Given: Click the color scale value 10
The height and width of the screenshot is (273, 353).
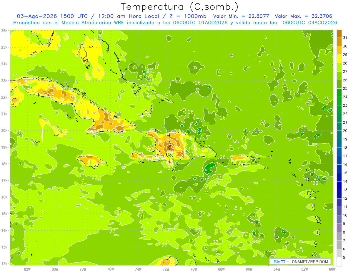Looking at the screenshot, I should tap(345, 215).
